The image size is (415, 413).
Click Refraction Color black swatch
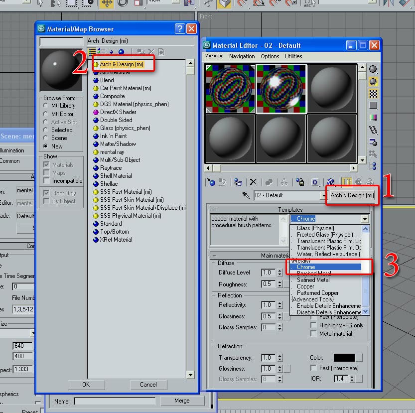click(344, 358)
